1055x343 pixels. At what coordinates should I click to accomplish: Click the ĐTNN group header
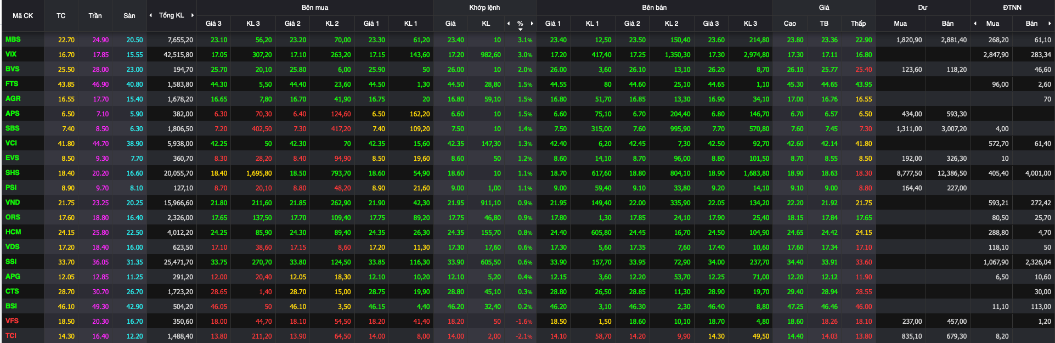tap(1012, 8)
